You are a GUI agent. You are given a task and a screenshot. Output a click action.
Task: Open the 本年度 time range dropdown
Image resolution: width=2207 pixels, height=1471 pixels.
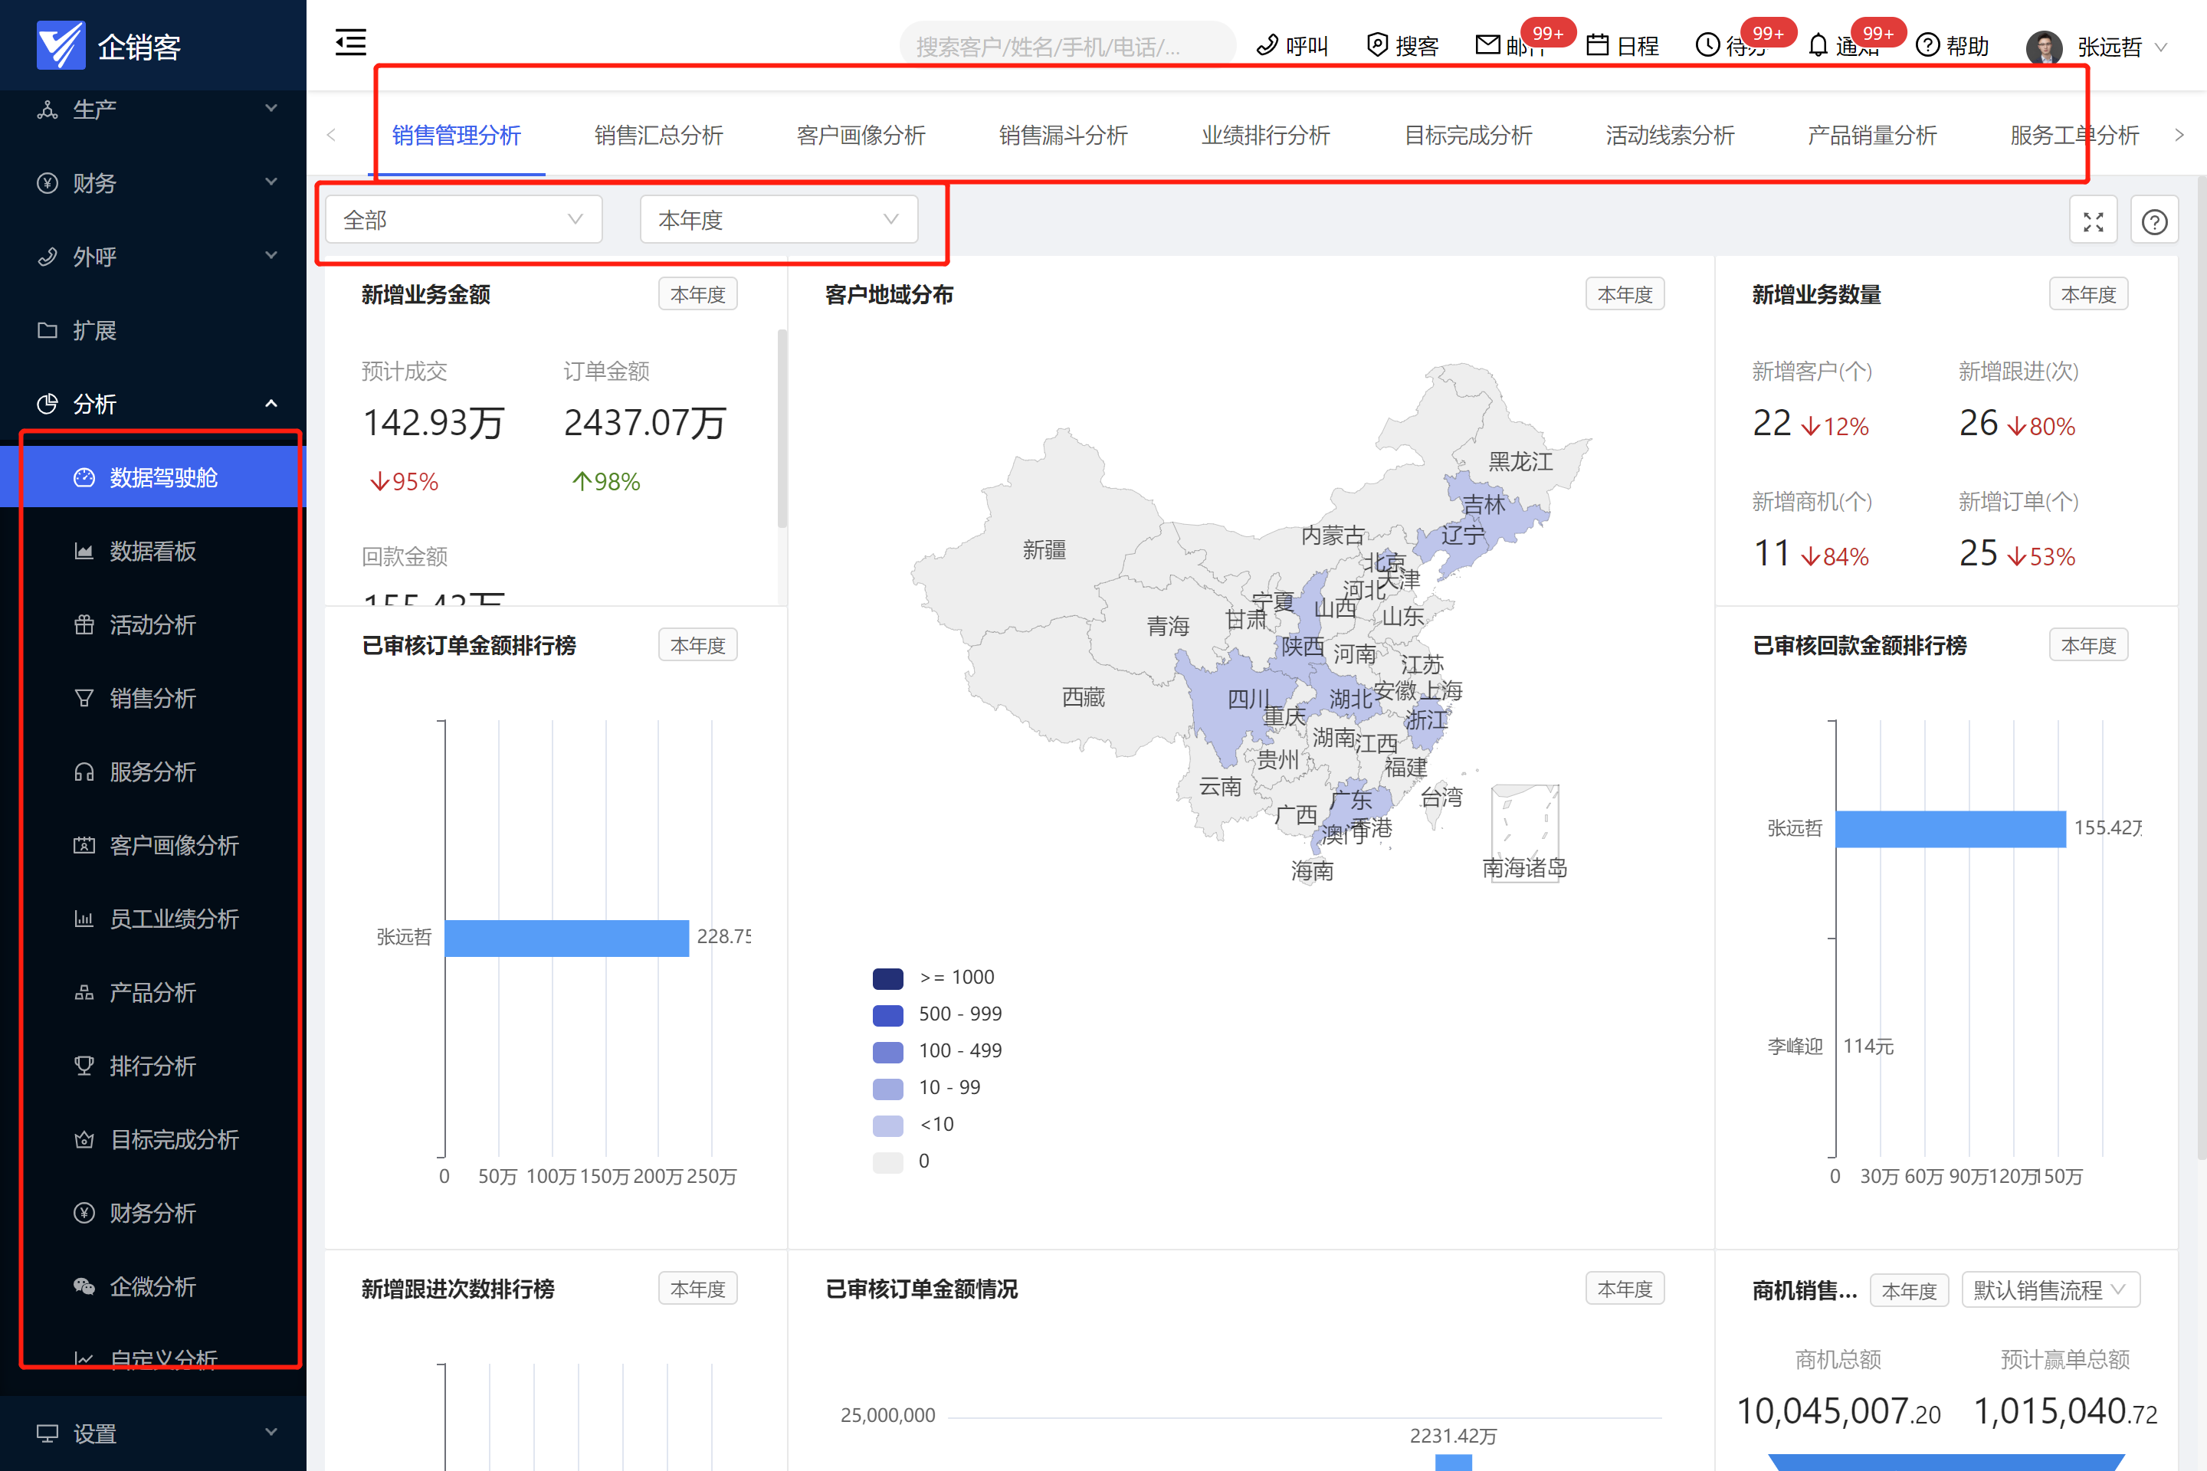(x=779, y=218)
